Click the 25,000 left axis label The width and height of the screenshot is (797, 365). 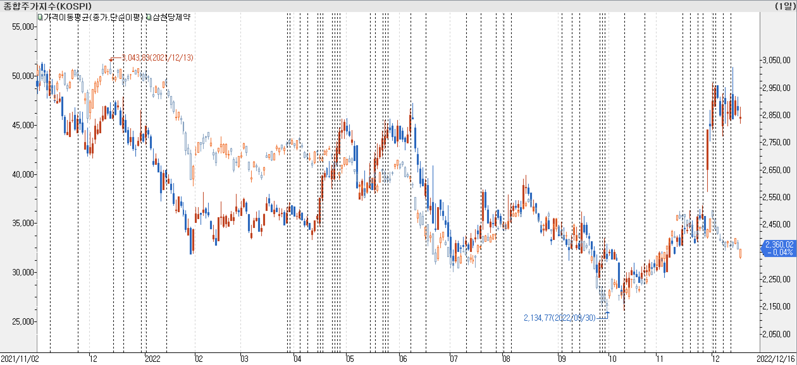click(22, 321)
